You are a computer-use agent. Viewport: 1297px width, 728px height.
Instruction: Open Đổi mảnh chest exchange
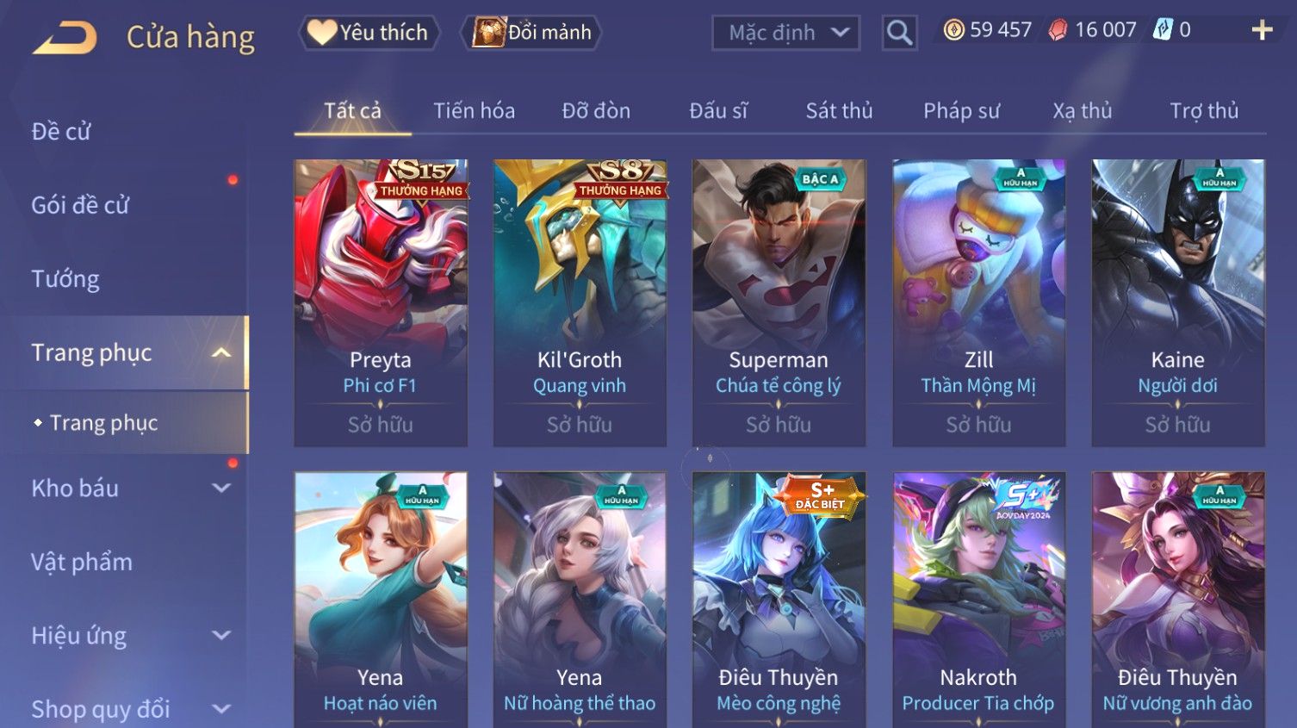[531, 33]
